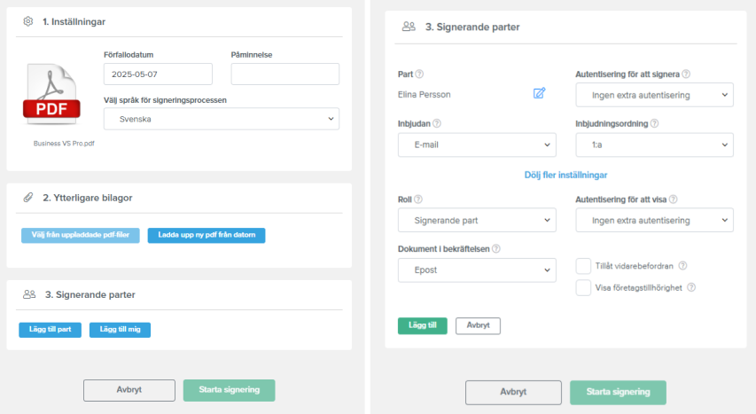Image resolution: width=756 pixels, height=414 pixels.
Task: Click help icon for Autentisering för att visa
Action: pyautogui.click(x=673, y=199)
